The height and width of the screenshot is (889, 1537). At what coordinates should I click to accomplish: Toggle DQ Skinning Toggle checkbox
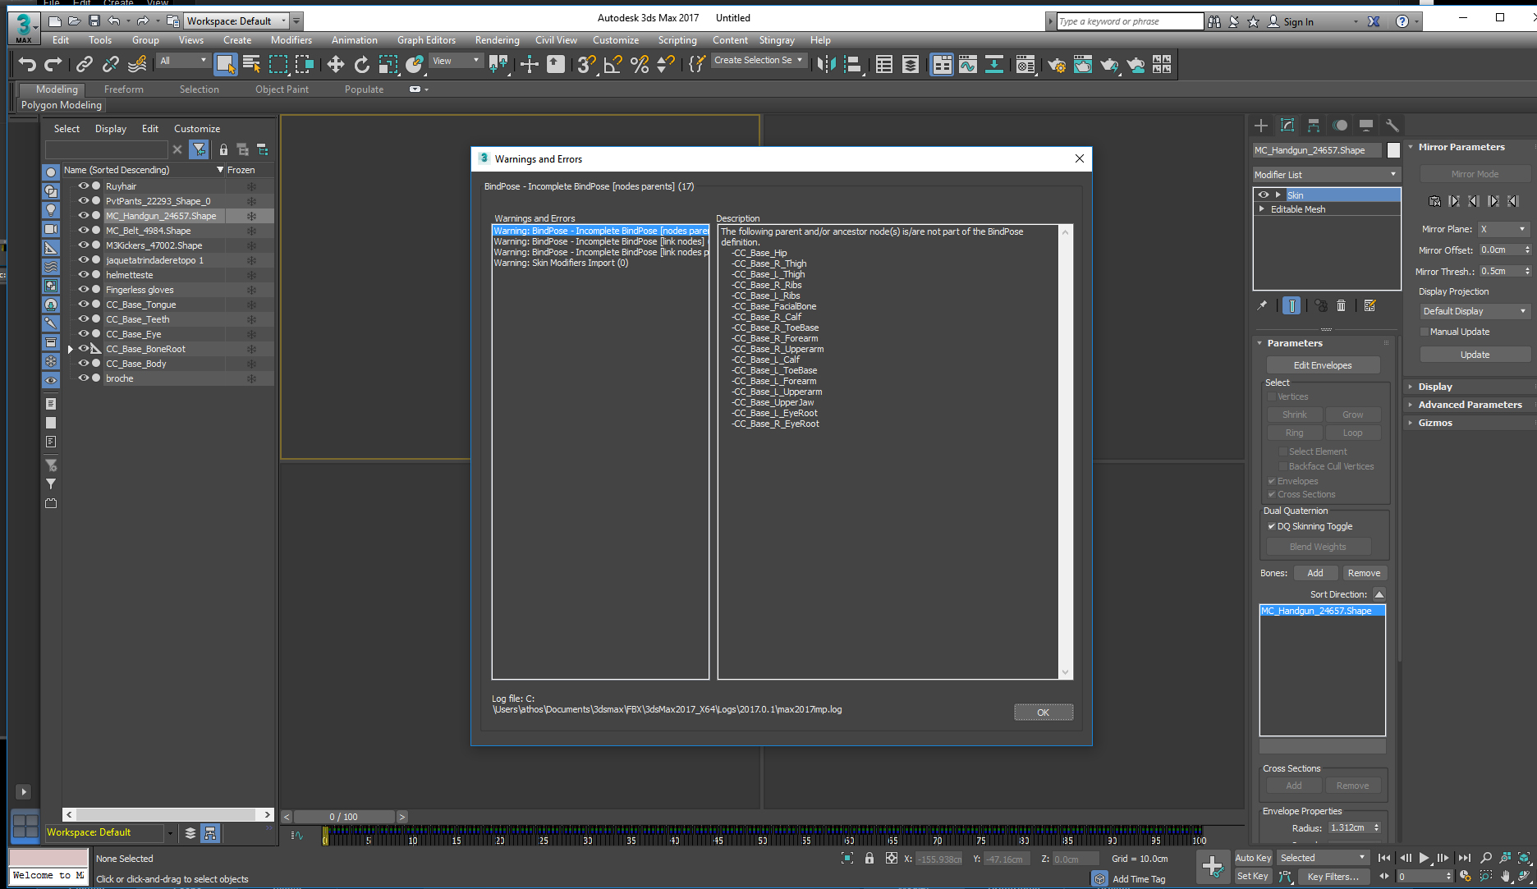pyautogui.click(x=1272, y=527)
